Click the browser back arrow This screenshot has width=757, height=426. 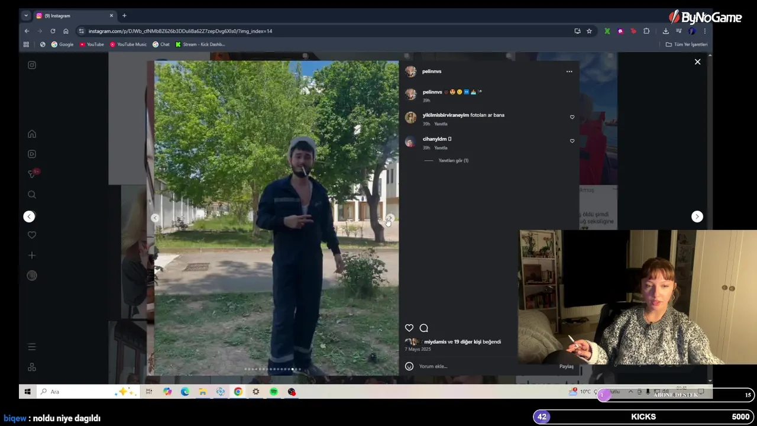(27, 31)
